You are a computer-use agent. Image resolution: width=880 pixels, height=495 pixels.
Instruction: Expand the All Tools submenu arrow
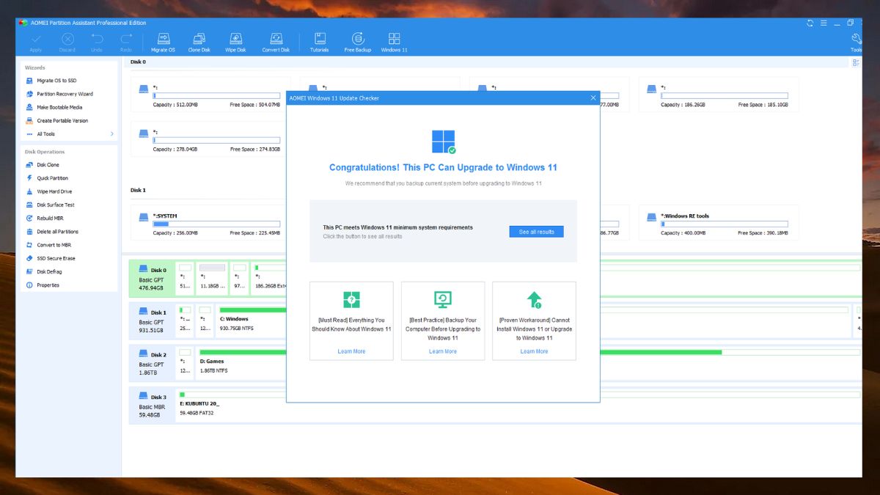[112, 133]
